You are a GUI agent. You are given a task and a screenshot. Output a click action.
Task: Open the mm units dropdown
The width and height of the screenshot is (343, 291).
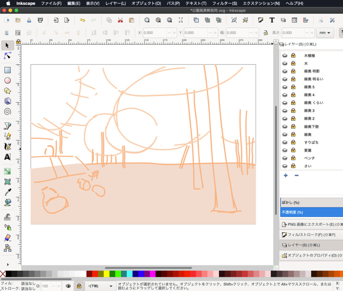(325, 33)
